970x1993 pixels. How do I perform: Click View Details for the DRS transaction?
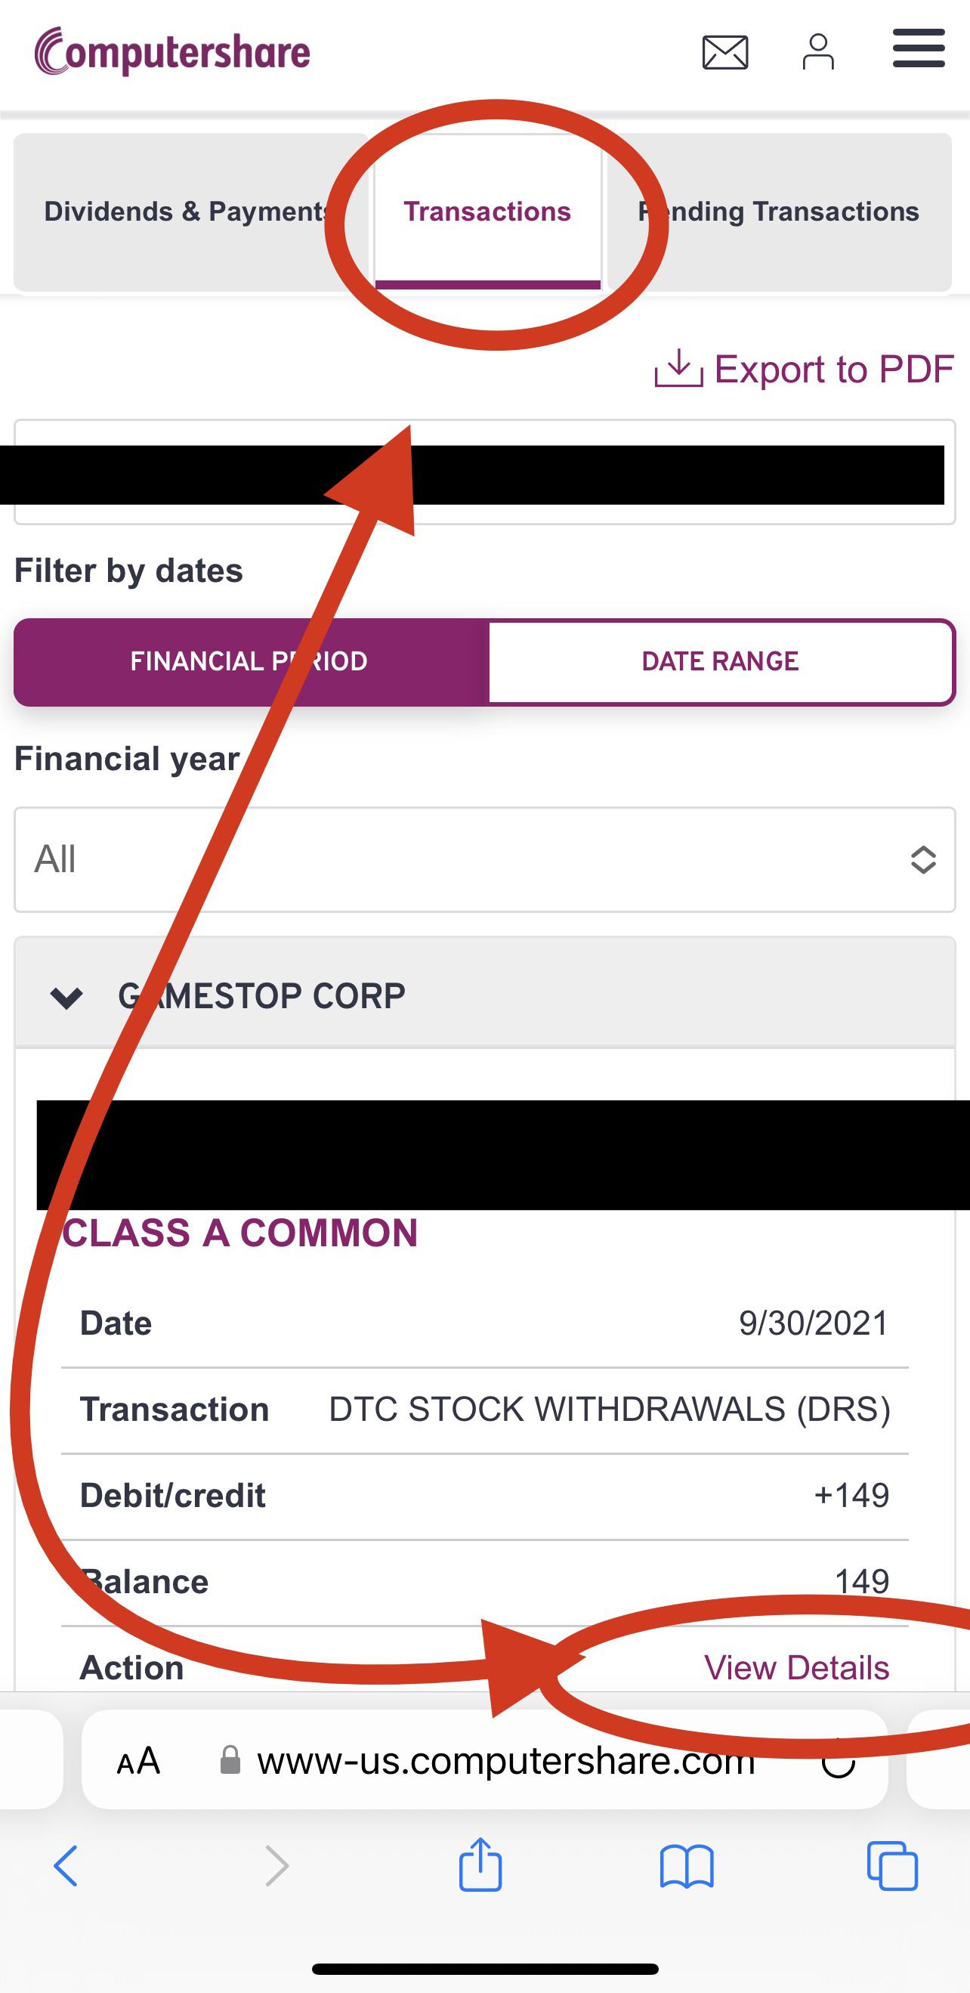796,1668
